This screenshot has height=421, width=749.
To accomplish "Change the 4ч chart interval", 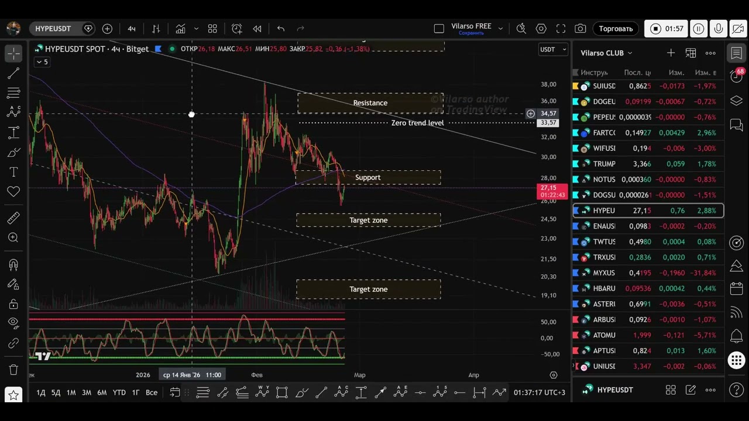I will 132,29.
